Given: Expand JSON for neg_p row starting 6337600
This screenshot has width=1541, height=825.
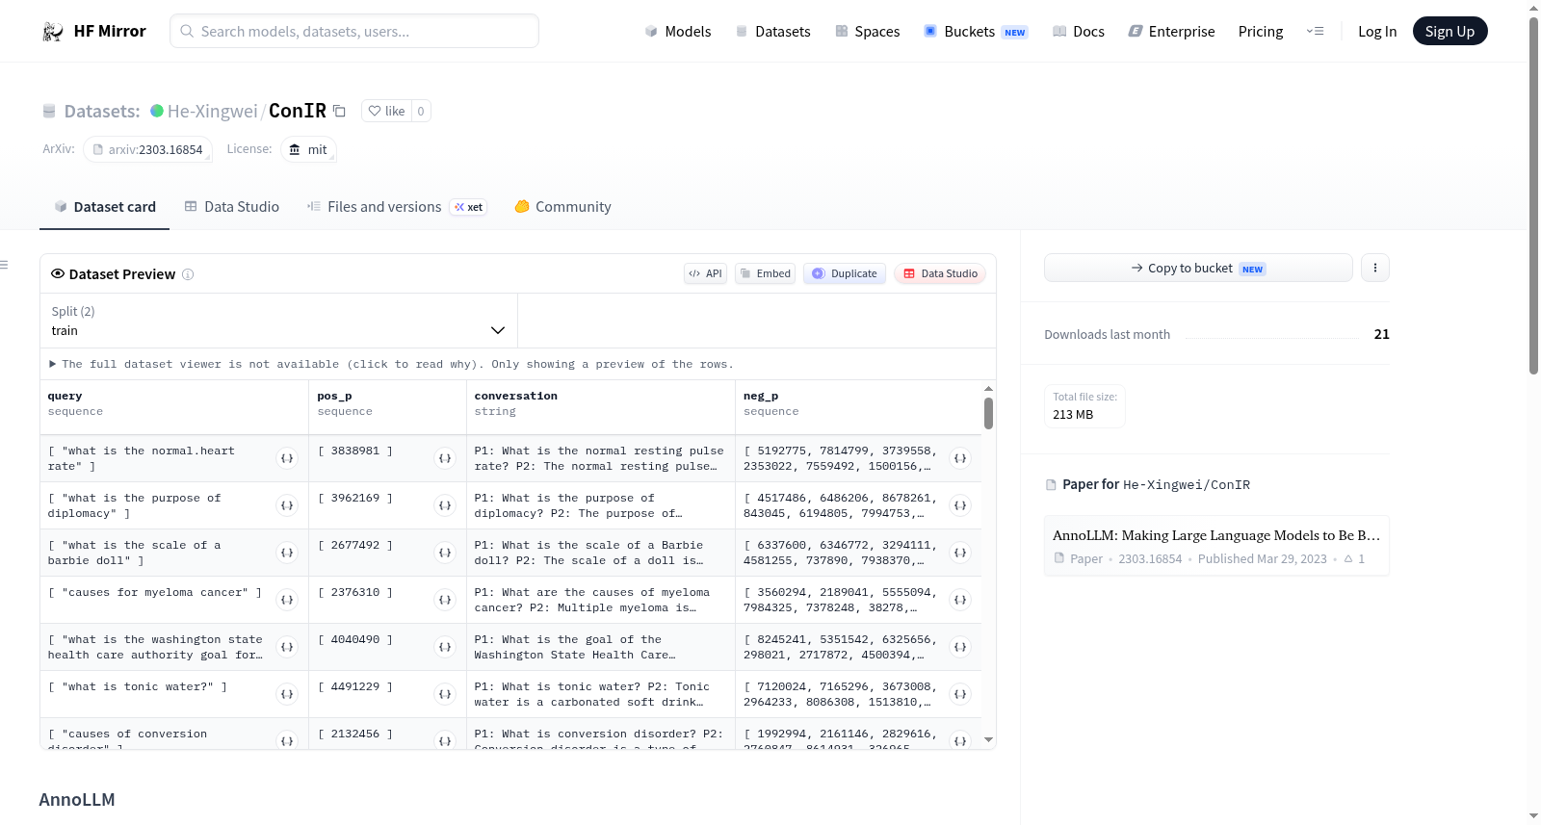Looking at the screenshot, I should pyautogui.click(x=960, y=553).
